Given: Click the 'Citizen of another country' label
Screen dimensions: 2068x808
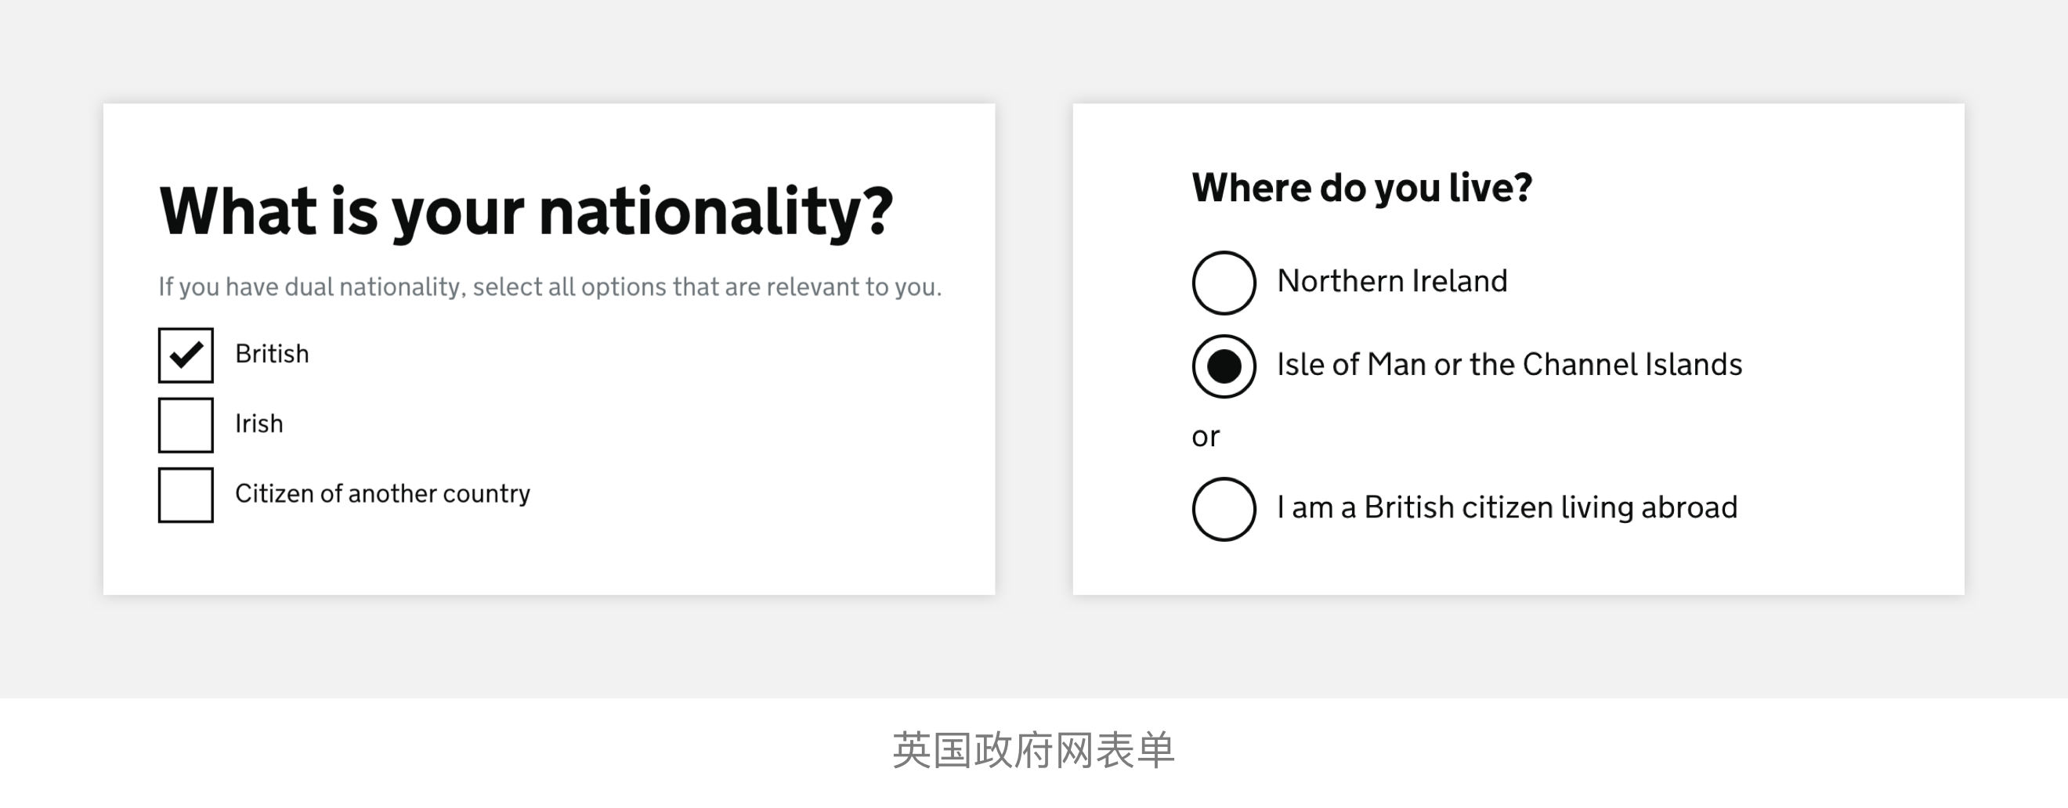Looking at the screenshot, I should (382, 493).
